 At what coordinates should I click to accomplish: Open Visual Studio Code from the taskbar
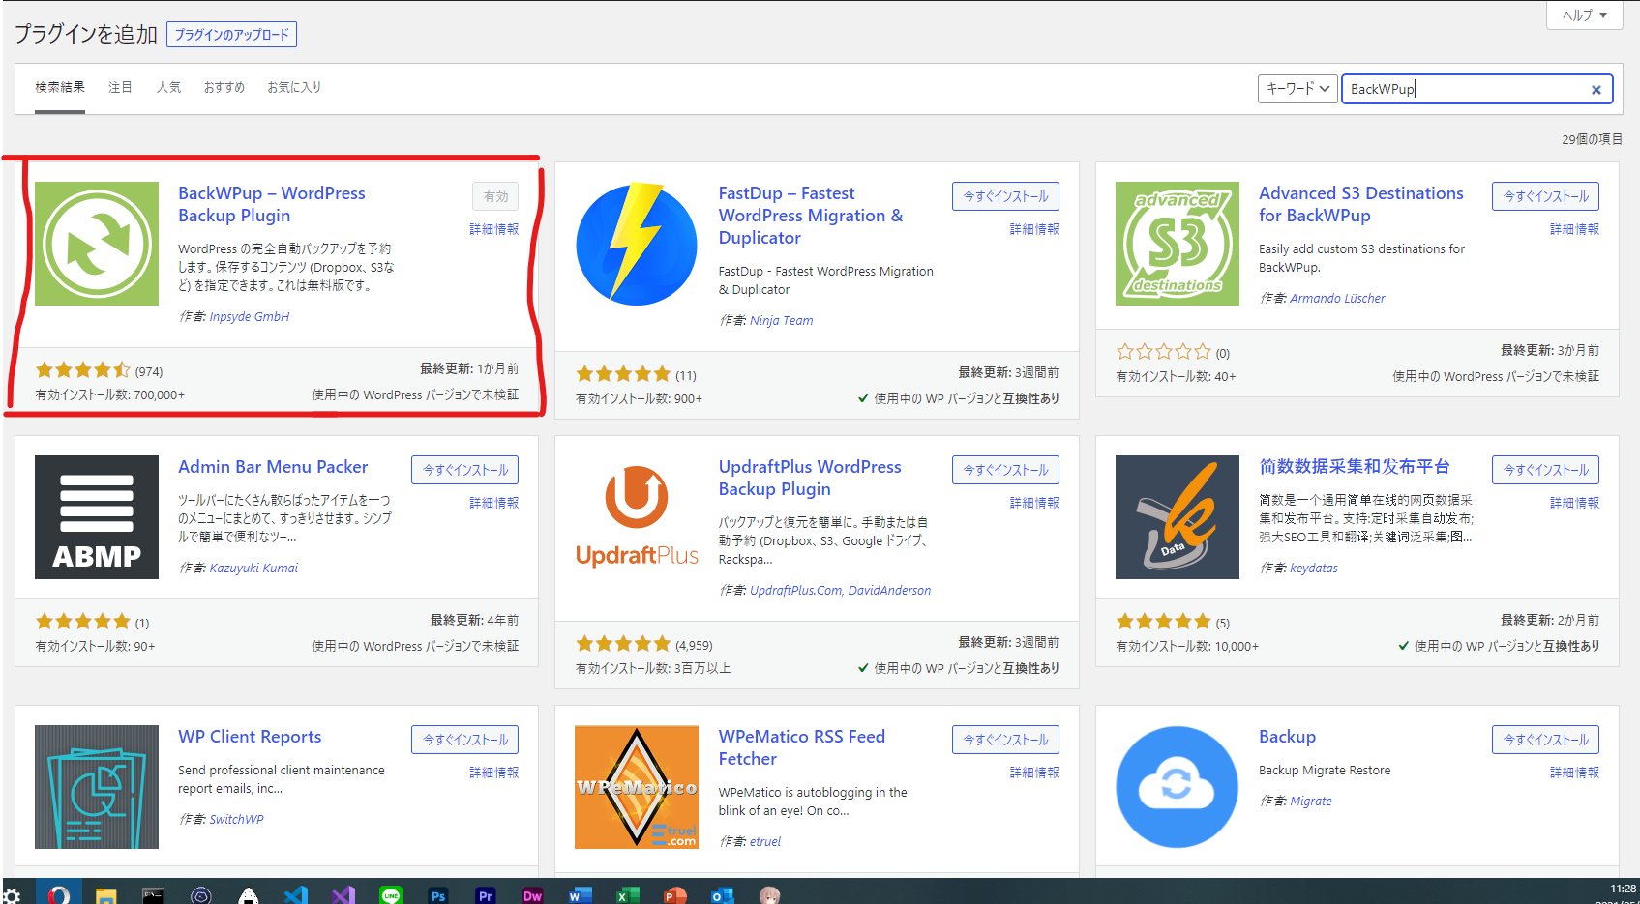coord(296,895)
